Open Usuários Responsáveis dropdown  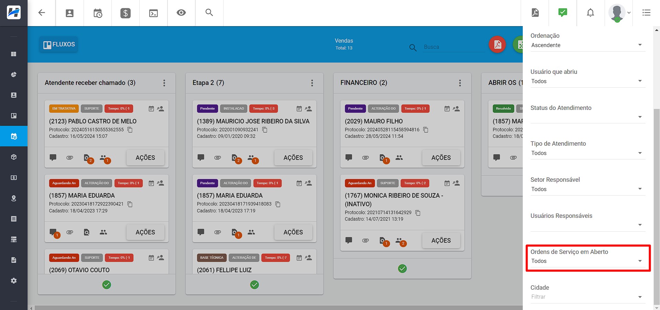tap(587, 225)
